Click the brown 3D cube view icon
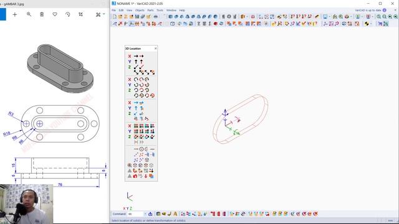The width and height of the screenshot is (399, 224). point(347,17)
